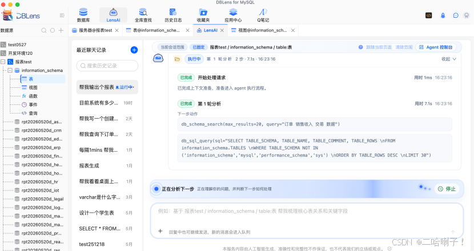
Task: Collapse the 报表test tree node
Action: point(3,62)
